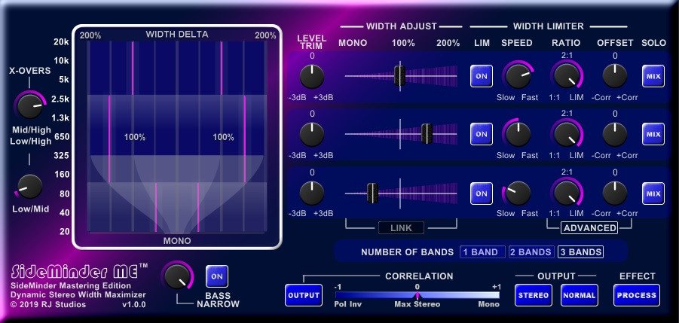Click the middle band Ratio knob
The width and height of the screenshot is (679, 323).
coord(567,135)
